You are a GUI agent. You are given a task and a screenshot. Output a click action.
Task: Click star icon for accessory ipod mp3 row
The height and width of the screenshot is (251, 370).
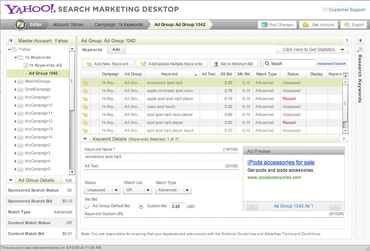pyautogui.click(x=85, y=83)
